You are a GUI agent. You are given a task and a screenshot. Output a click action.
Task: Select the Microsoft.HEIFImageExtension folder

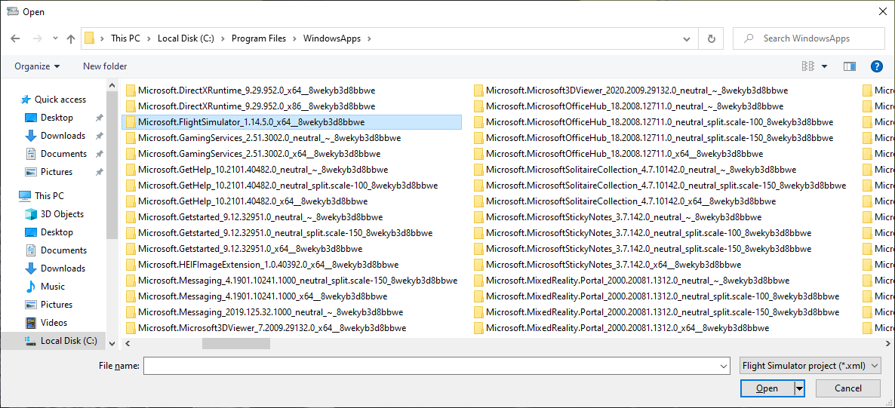[268, 265]
